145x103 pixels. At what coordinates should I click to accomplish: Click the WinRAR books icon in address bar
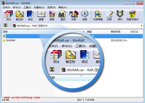click(x=14, y=26)
